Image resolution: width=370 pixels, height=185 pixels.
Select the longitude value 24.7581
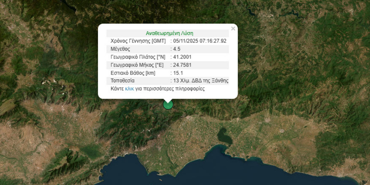(x=182, y=65)
